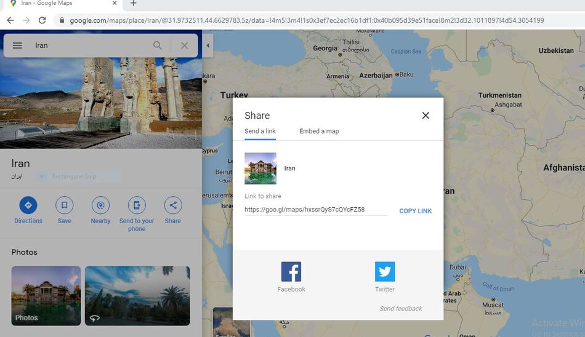Screen dimensions: 585x337
Task: Collapse the side panel arrow
Action: [x=208, y=46]
